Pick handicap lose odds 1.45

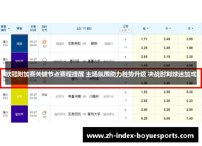click(189, 119)
